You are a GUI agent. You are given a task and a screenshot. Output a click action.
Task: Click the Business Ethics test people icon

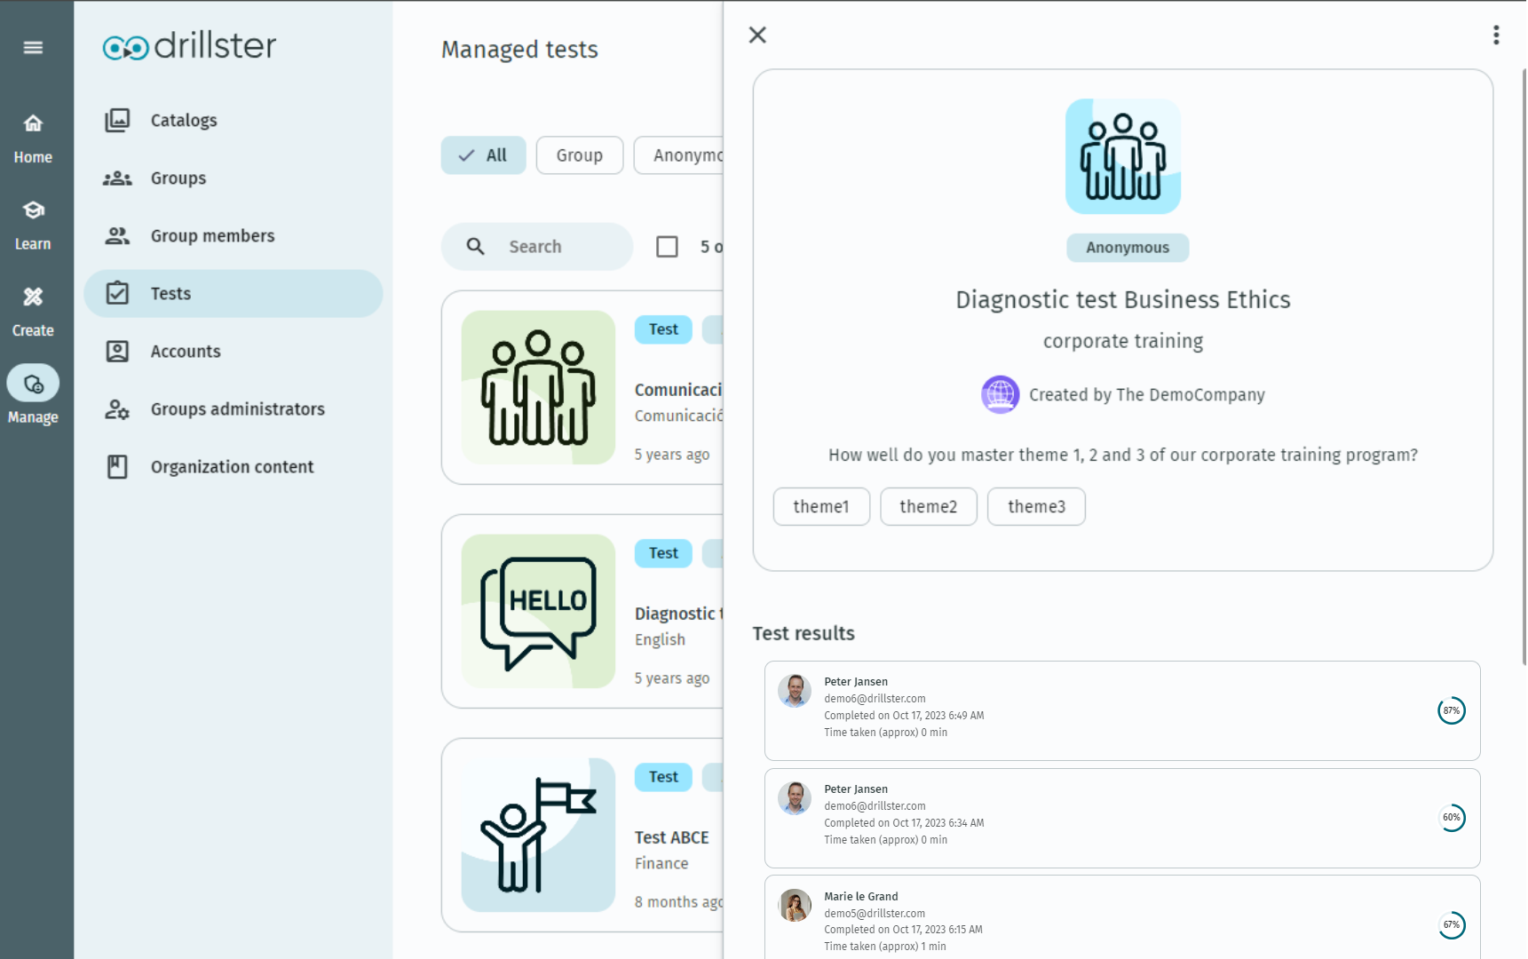coord(1123,156)
